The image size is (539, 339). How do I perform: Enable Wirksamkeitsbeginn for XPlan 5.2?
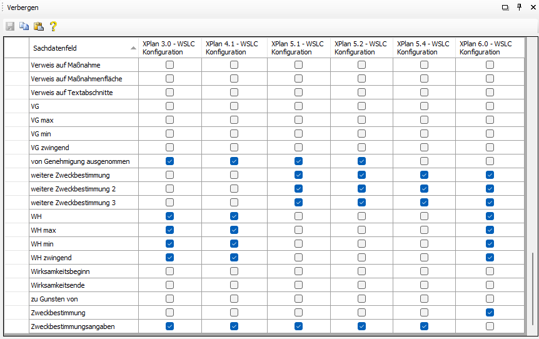(361, 271)
